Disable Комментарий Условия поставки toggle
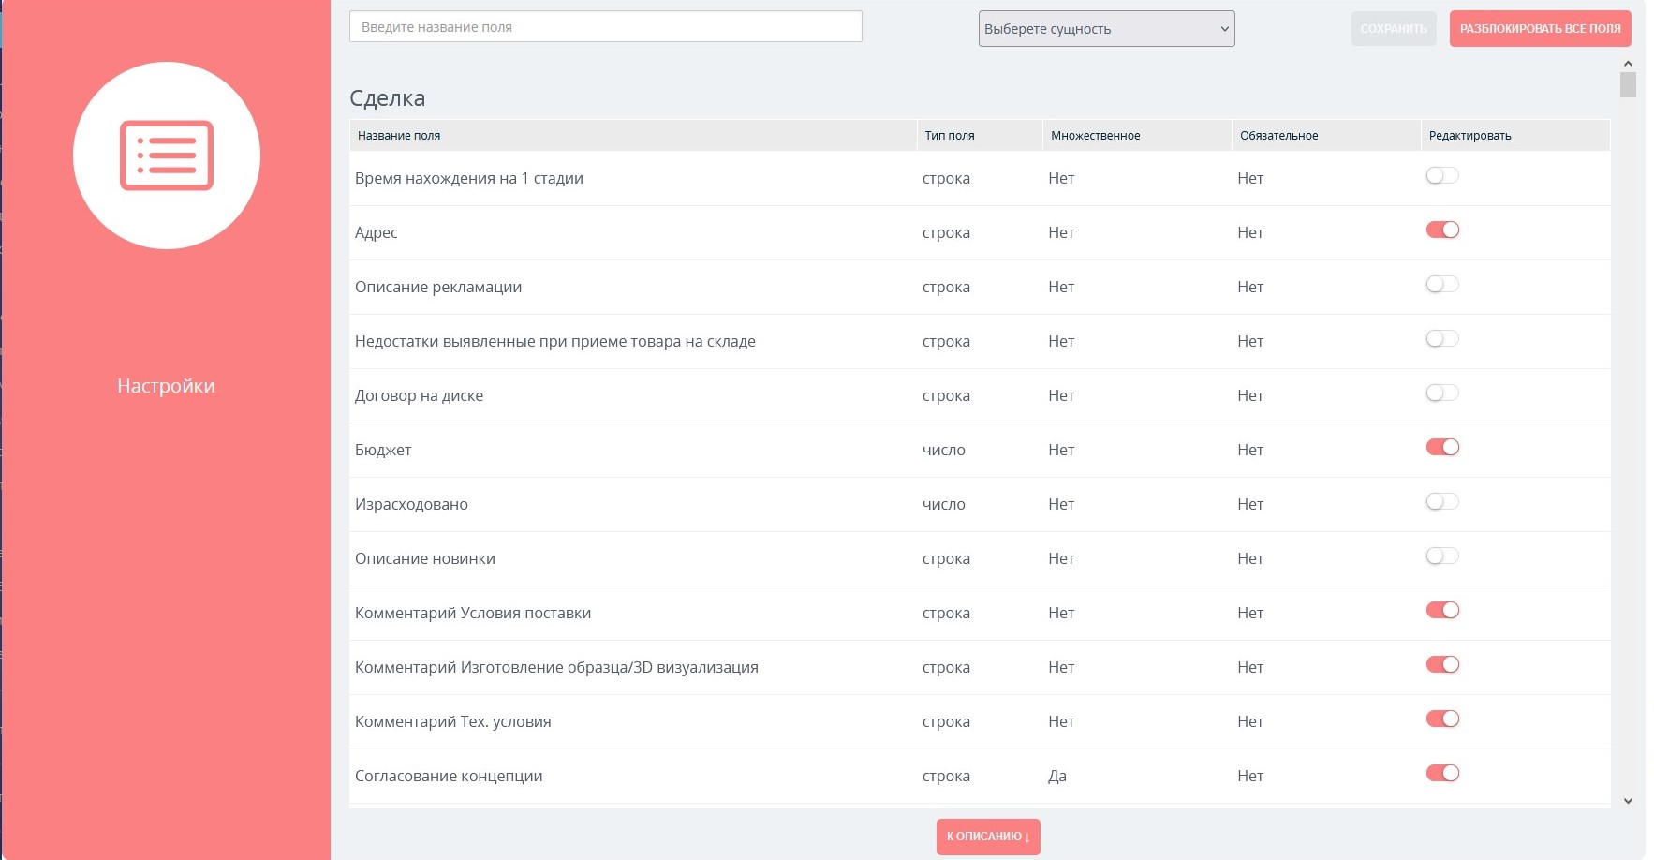This screenshot has width=1654, height=860. (1441, 611)
